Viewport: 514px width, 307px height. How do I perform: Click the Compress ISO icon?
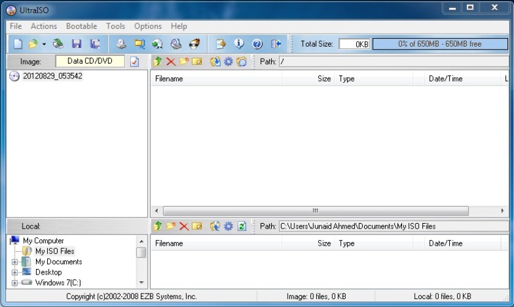click(x=140, y=44)
